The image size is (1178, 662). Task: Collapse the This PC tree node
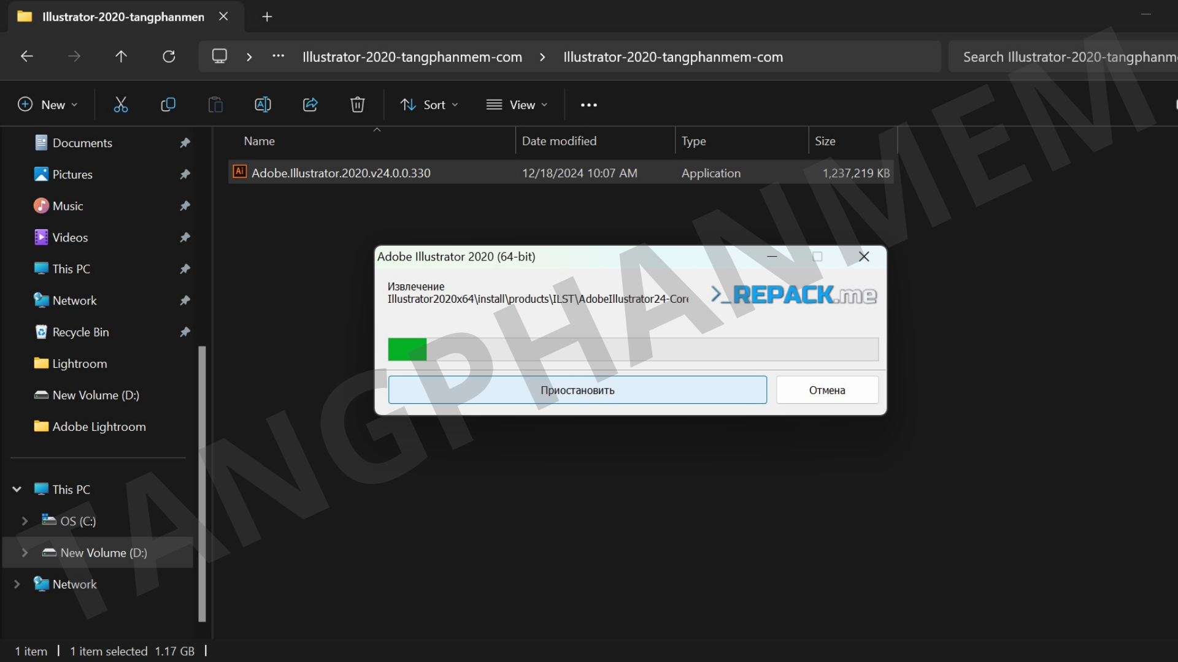click(x=17, y=489)
